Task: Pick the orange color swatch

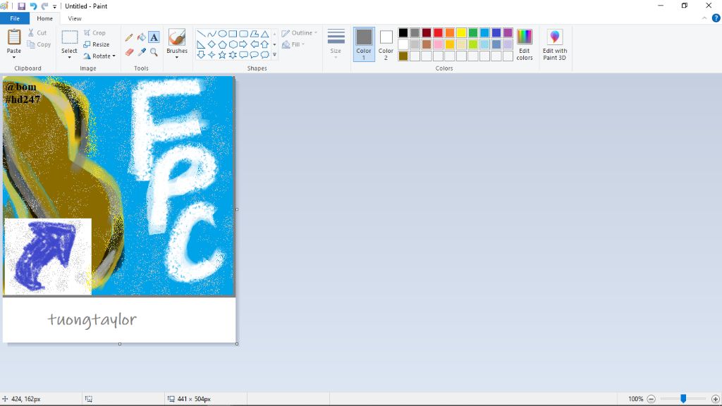Action: [x=450, y=32]
